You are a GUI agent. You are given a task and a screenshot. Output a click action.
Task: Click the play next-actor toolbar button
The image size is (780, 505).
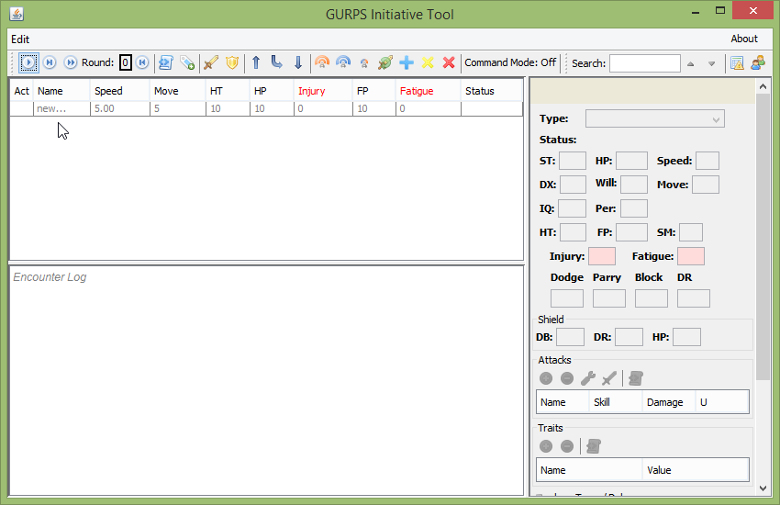pyautogui.click(x=28, y=62)
